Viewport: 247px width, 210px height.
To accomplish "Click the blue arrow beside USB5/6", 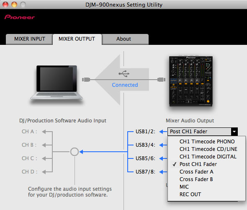I will click(163, 158).
